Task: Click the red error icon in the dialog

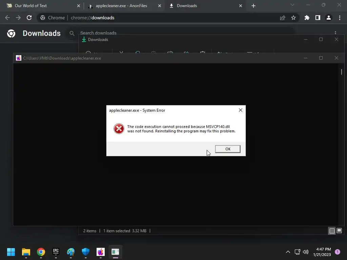Action: (x=119, y=129)
